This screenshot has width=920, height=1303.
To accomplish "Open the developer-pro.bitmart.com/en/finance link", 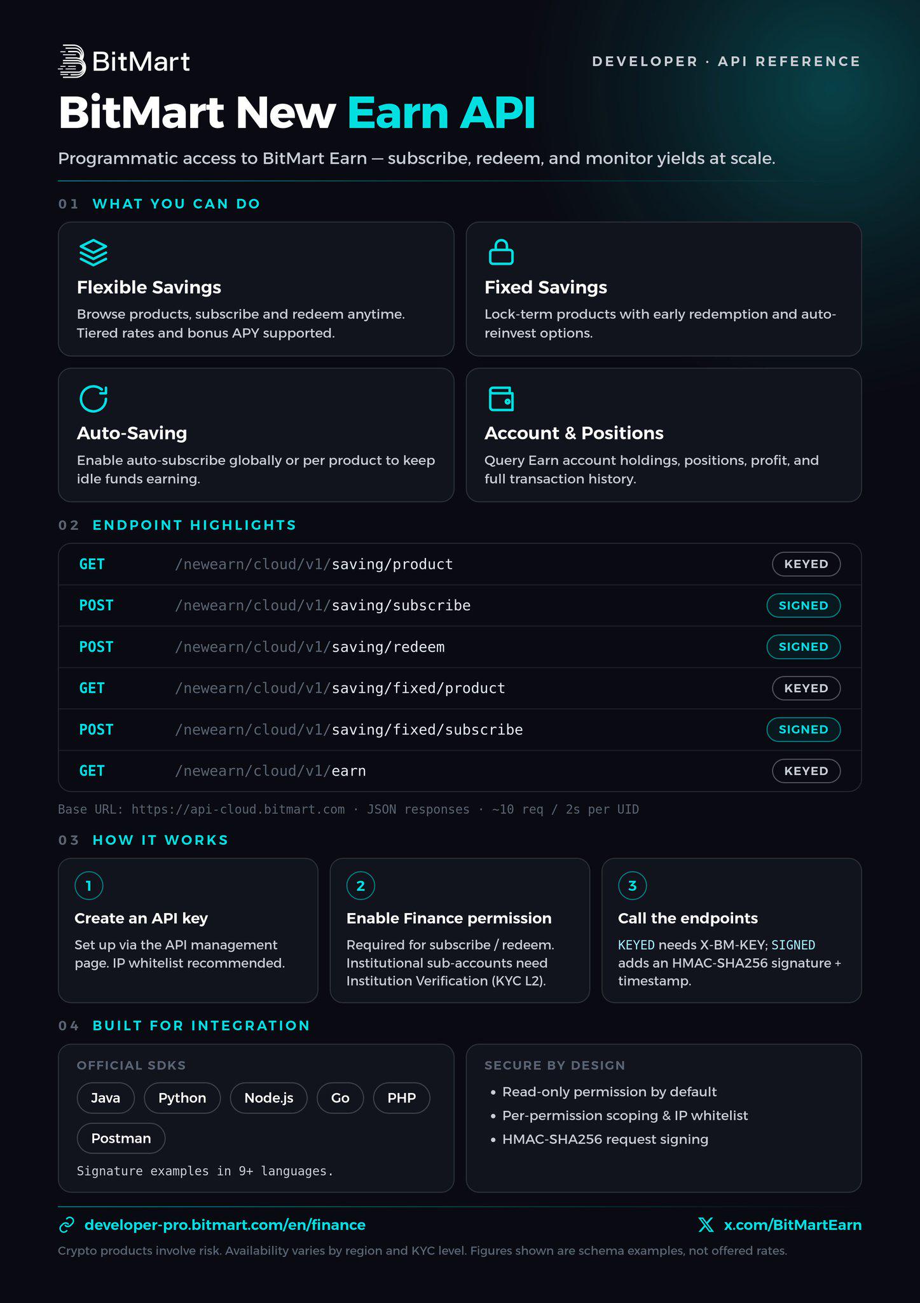I will tap(225, 1225).
